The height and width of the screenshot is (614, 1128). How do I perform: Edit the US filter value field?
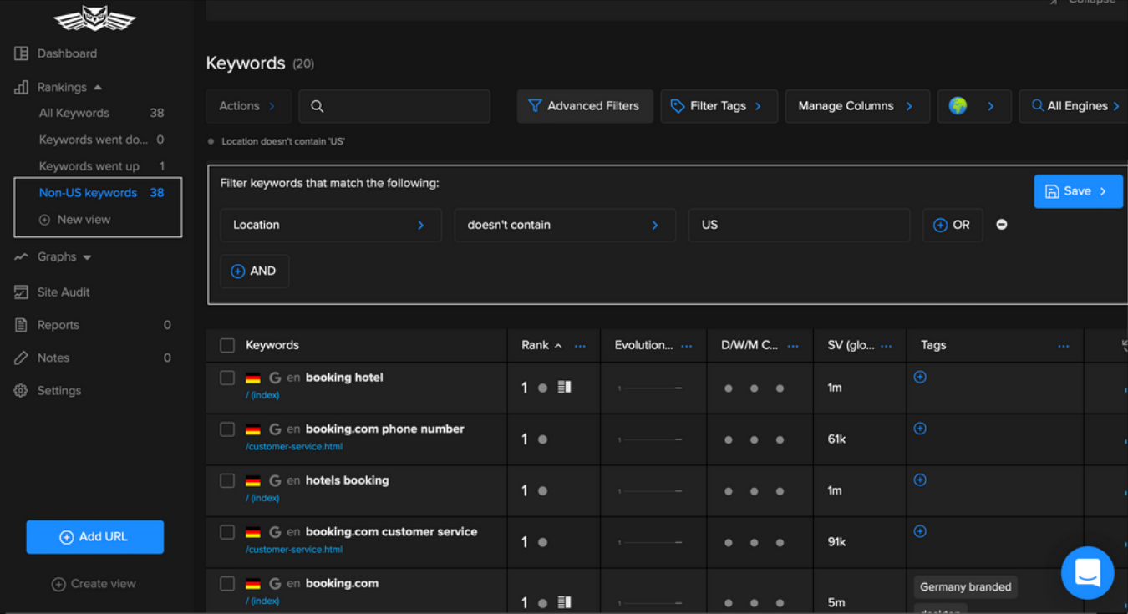[x=799, y=225]
